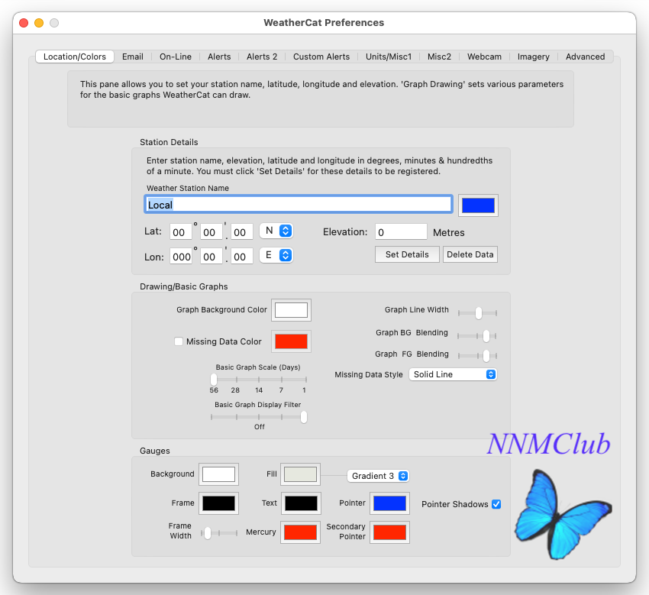Switch to Units/Misc1 tab
Image resolution: width=649 pixels, height=595 pixels.
click(x=388, y=57)
